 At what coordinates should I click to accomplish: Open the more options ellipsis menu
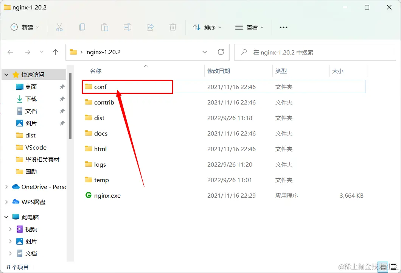coord(283,27)
